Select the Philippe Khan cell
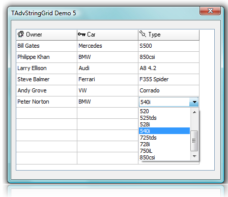Screen dimensions: 228x197 pos(46,57)
